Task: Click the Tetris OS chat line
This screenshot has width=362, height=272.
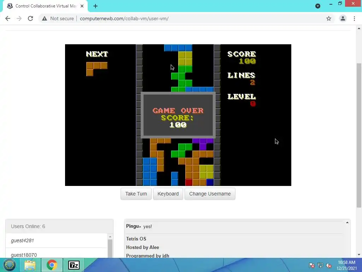Action: (x=136, y=239)
